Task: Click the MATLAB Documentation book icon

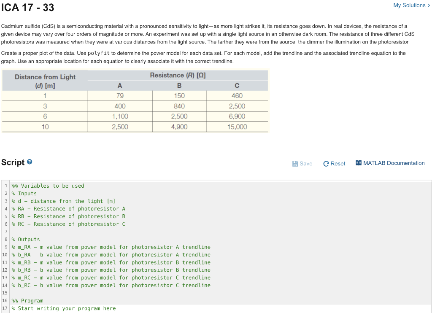Action: click(359, 163)
